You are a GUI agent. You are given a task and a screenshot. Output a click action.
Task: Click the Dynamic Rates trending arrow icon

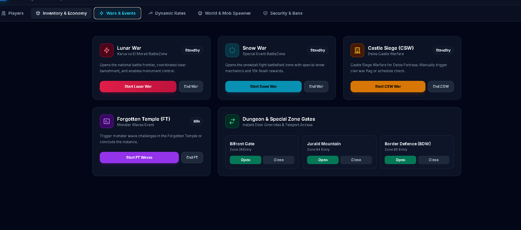[150, 13]
